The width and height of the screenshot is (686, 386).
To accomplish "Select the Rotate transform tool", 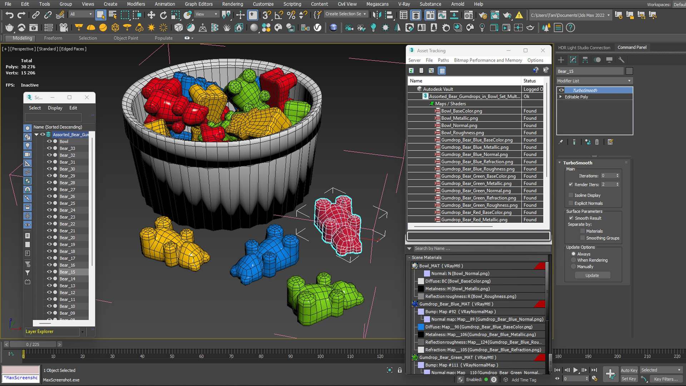I will point(163,15).
